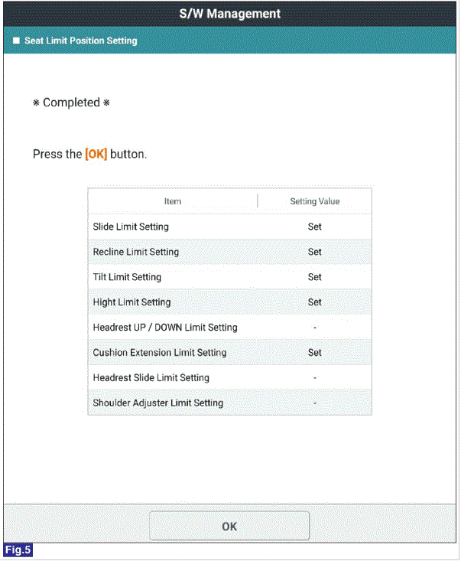Click the Fig.5 label badge
The width and height of the screenshot is (461, 561).
(18, 550)
